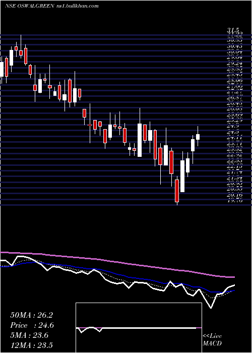Image resolution: width=252 pixels, height=353 pixels.
Task: Click the 29.24 price axis label
Action: [x=234, y=64]
